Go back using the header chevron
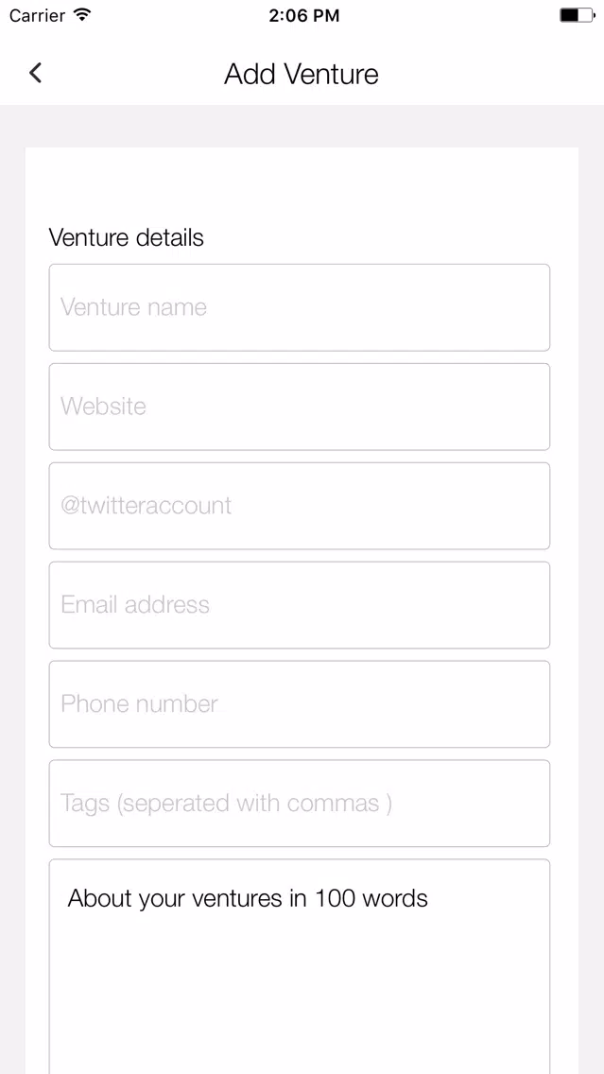604x1074 pixels. pyautogui.click(x=36, y=73)
